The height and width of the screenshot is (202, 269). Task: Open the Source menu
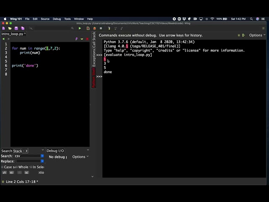click(x=45, y=19)
